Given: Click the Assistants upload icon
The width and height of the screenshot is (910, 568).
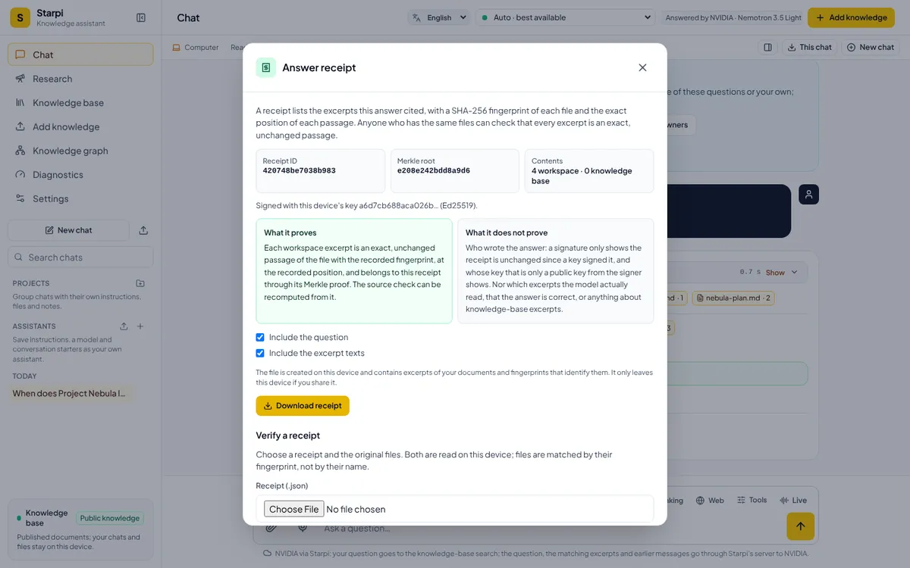Looking at the screenshot, I should [124, 326].
